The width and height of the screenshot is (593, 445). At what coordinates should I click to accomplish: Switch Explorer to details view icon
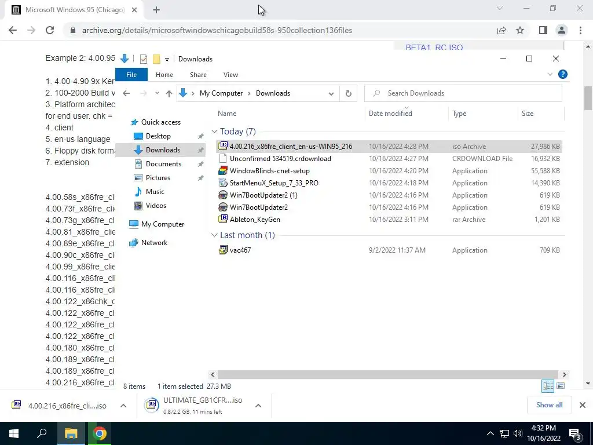coord(548,386)
